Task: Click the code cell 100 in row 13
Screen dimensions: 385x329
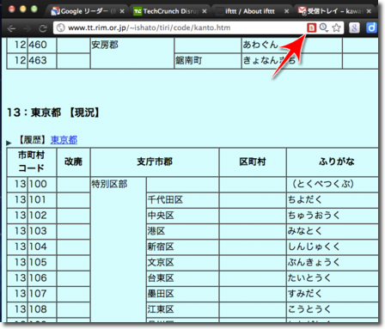Action: (x=42, y=184)
